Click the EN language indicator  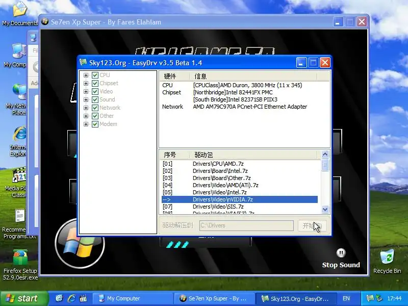(x=346, y=298)
